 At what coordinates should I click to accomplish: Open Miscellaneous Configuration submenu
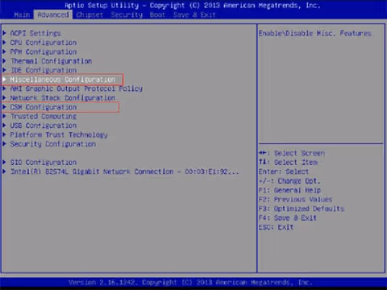click(63, 80)
